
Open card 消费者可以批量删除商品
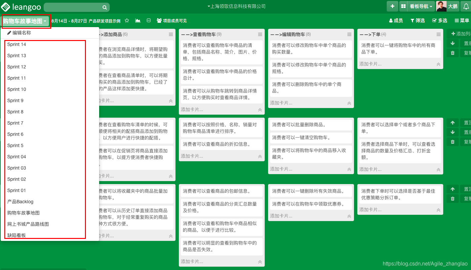point(311,125)
